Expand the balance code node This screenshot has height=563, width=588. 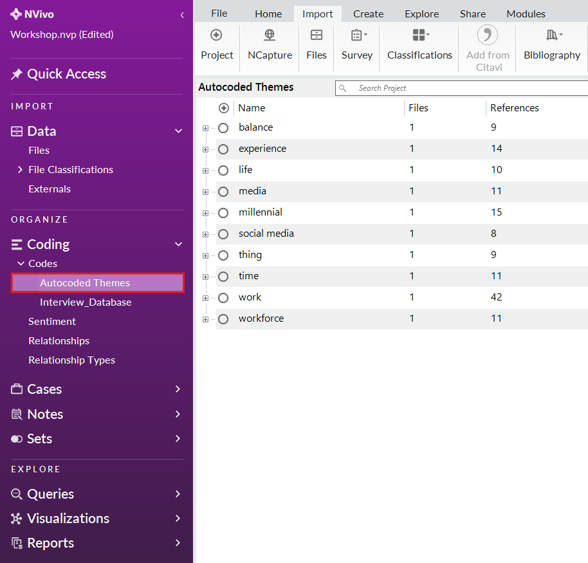pyautogui.click(x=205, y=128)
